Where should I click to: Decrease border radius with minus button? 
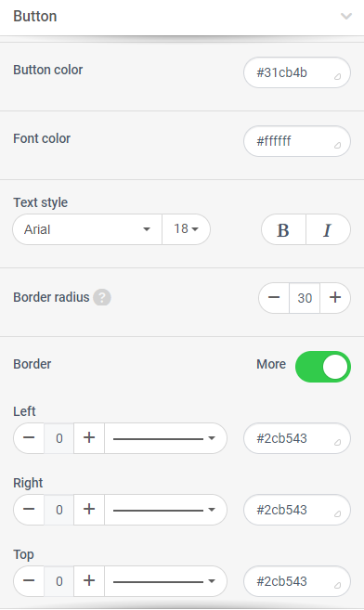(274, 298)
